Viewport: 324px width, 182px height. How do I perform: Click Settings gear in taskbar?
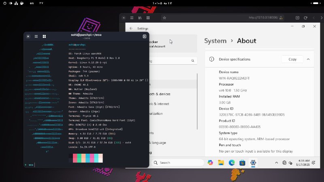coord(253,163)
